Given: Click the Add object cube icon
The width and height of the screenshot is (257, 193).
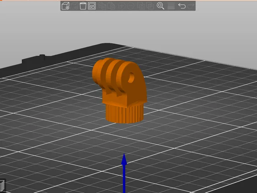Looking at the screenshot, I should [x=65, y=6].
